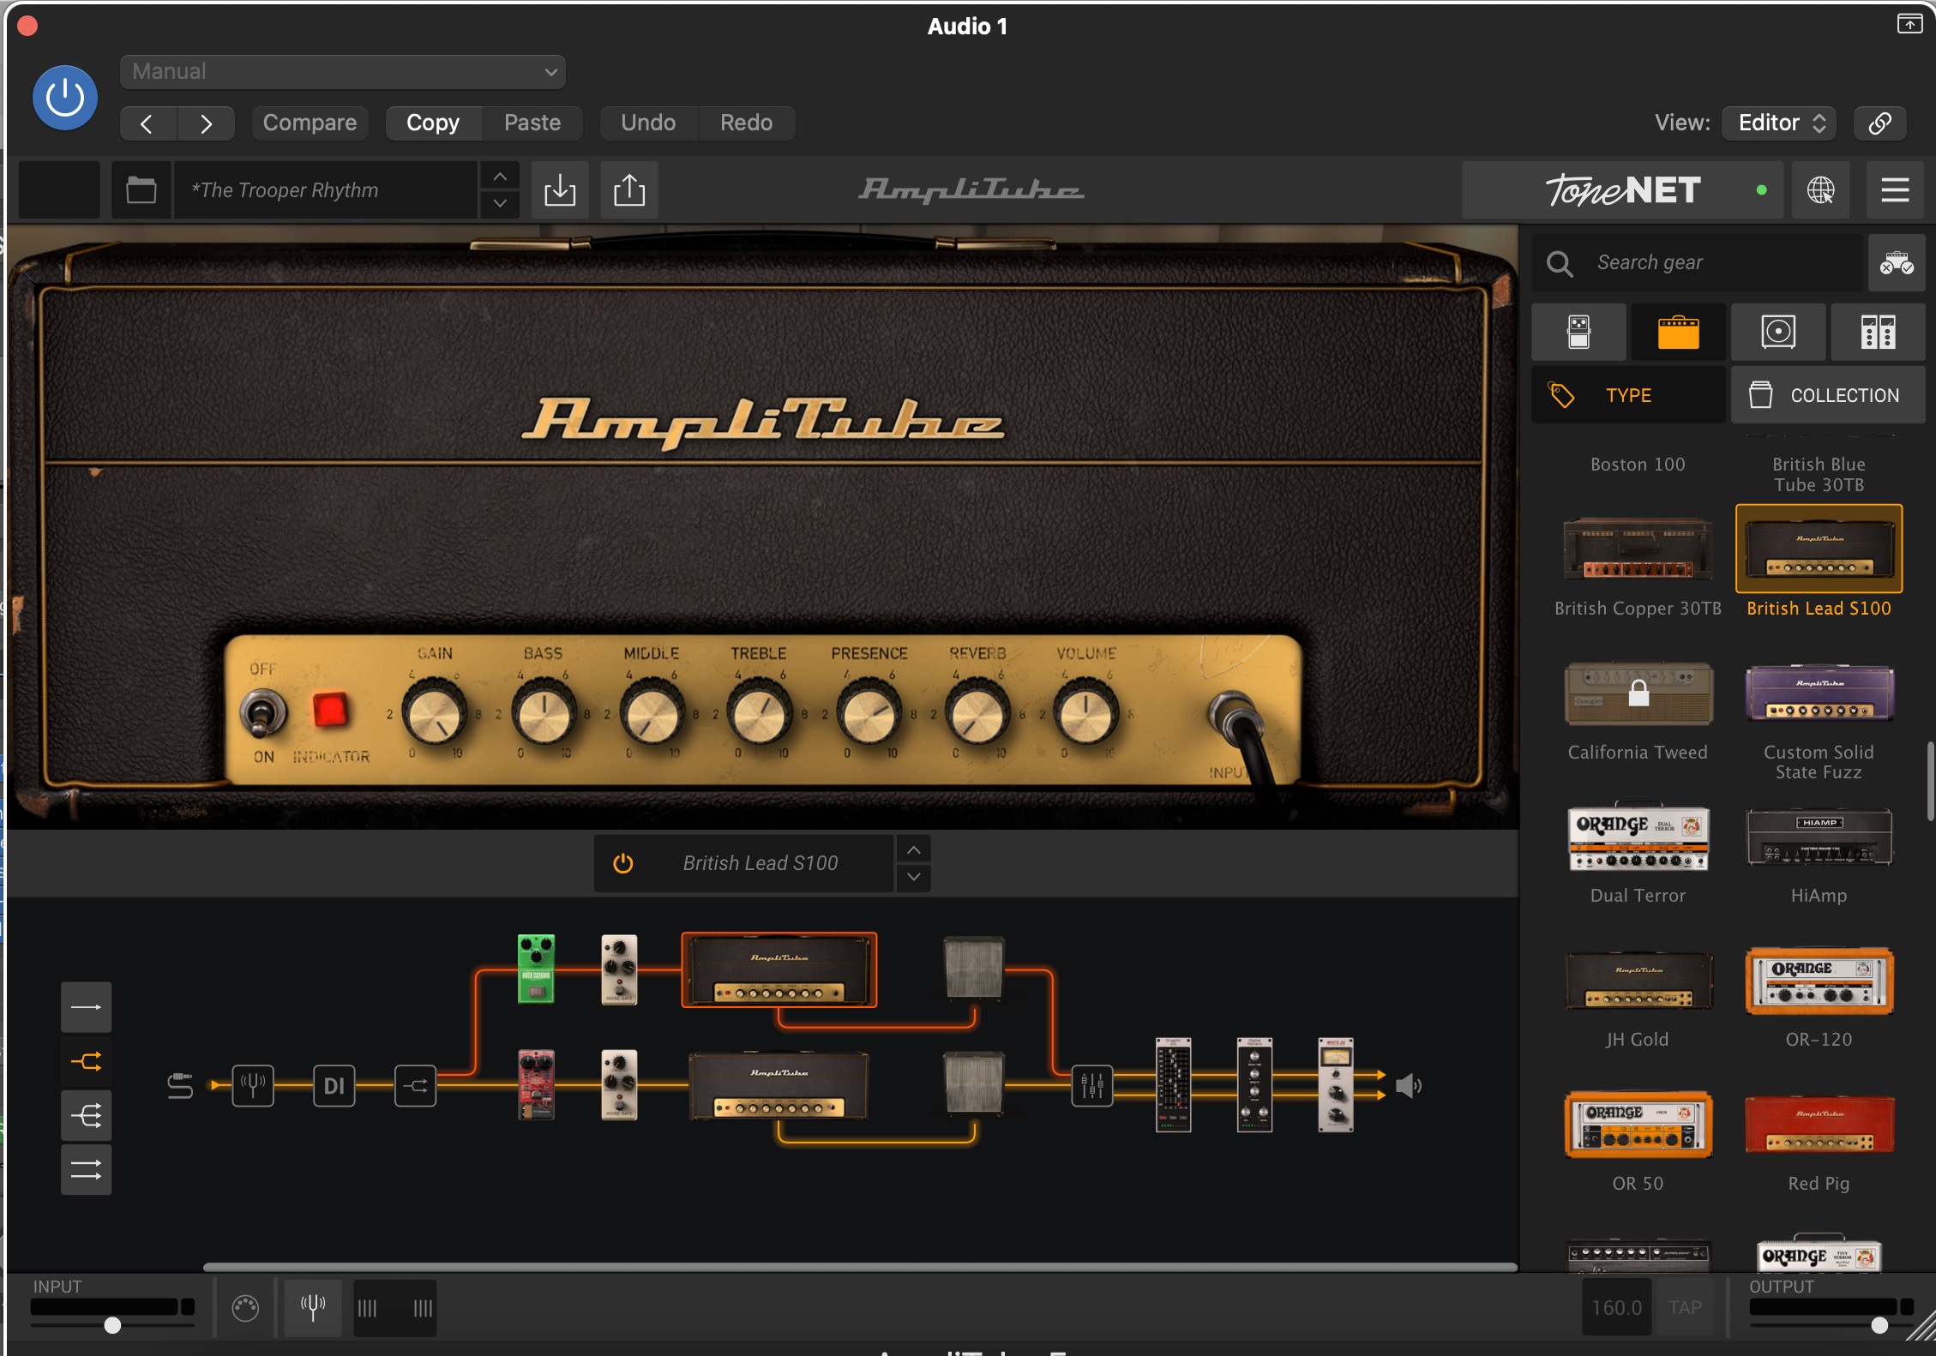
Task: Select next preset with down arrow
Action: [x=500, y=204]
